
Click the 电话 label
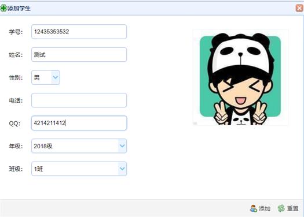coord(16,100)
